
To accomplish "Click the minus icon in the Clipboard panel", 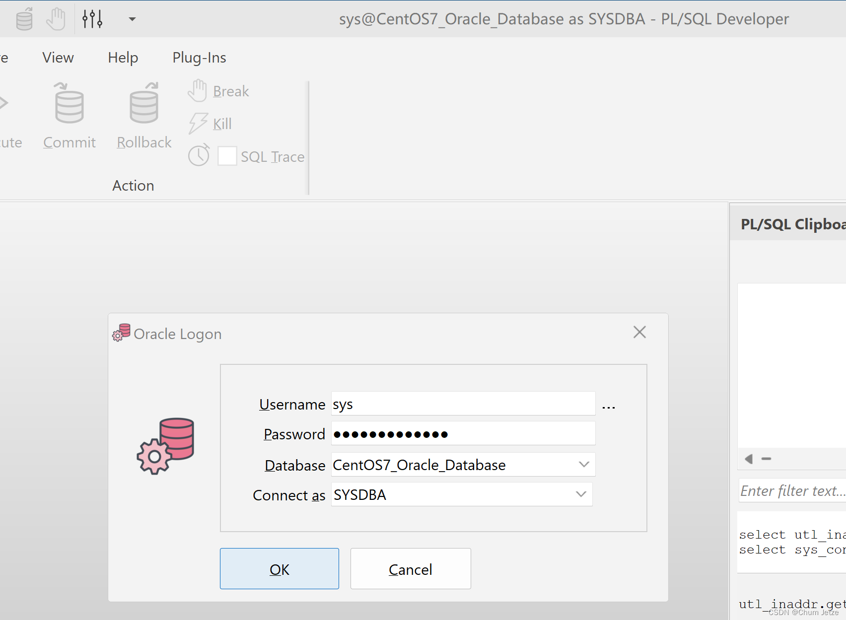I will [767, 459].
